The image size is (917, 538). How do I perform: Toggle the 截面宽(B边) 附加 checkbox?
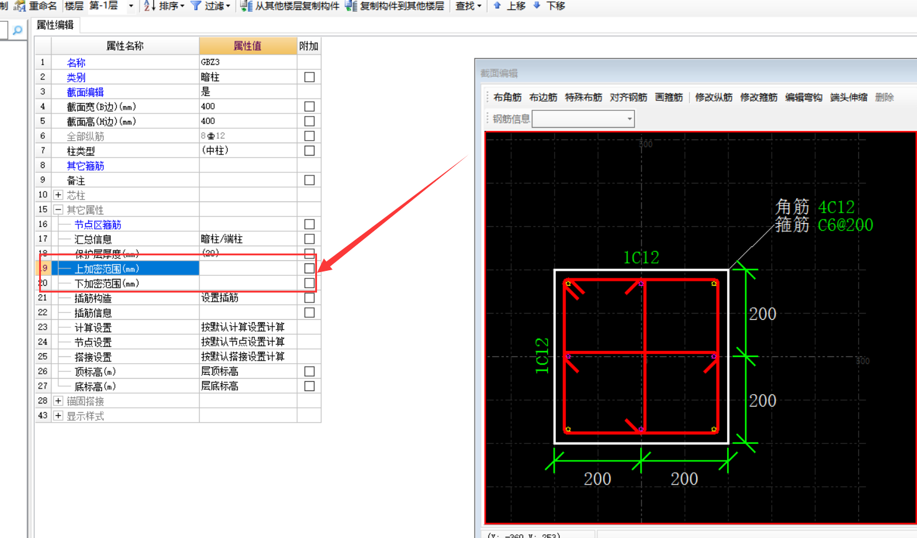[x=310, y=107]
